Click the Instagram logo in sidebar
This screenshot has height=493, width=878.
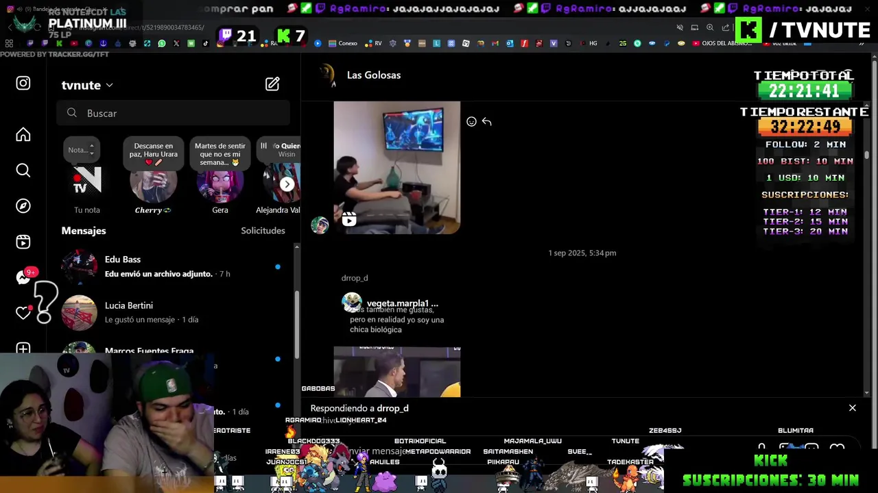[x=23, y=84]
